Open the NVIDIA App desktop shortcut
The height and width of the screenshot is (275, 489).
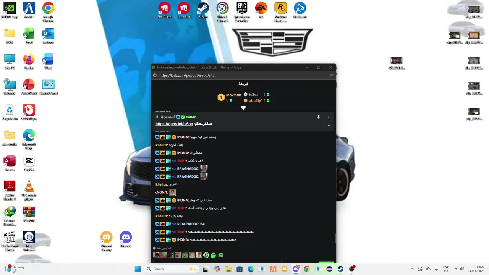tap(10, 11)
